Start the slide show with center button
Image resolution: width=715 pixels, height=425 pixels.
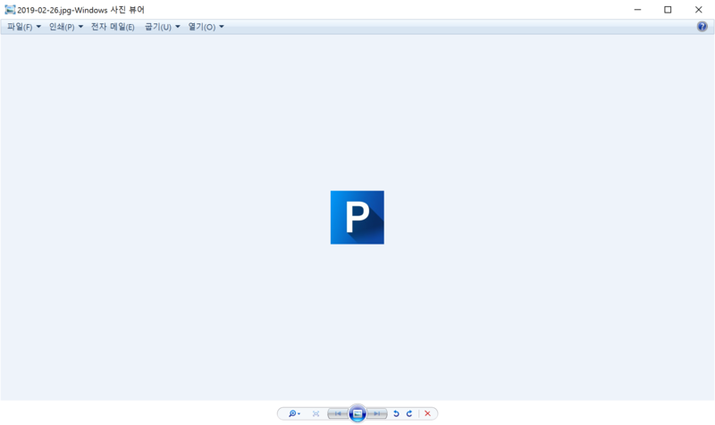coord(357,413)
